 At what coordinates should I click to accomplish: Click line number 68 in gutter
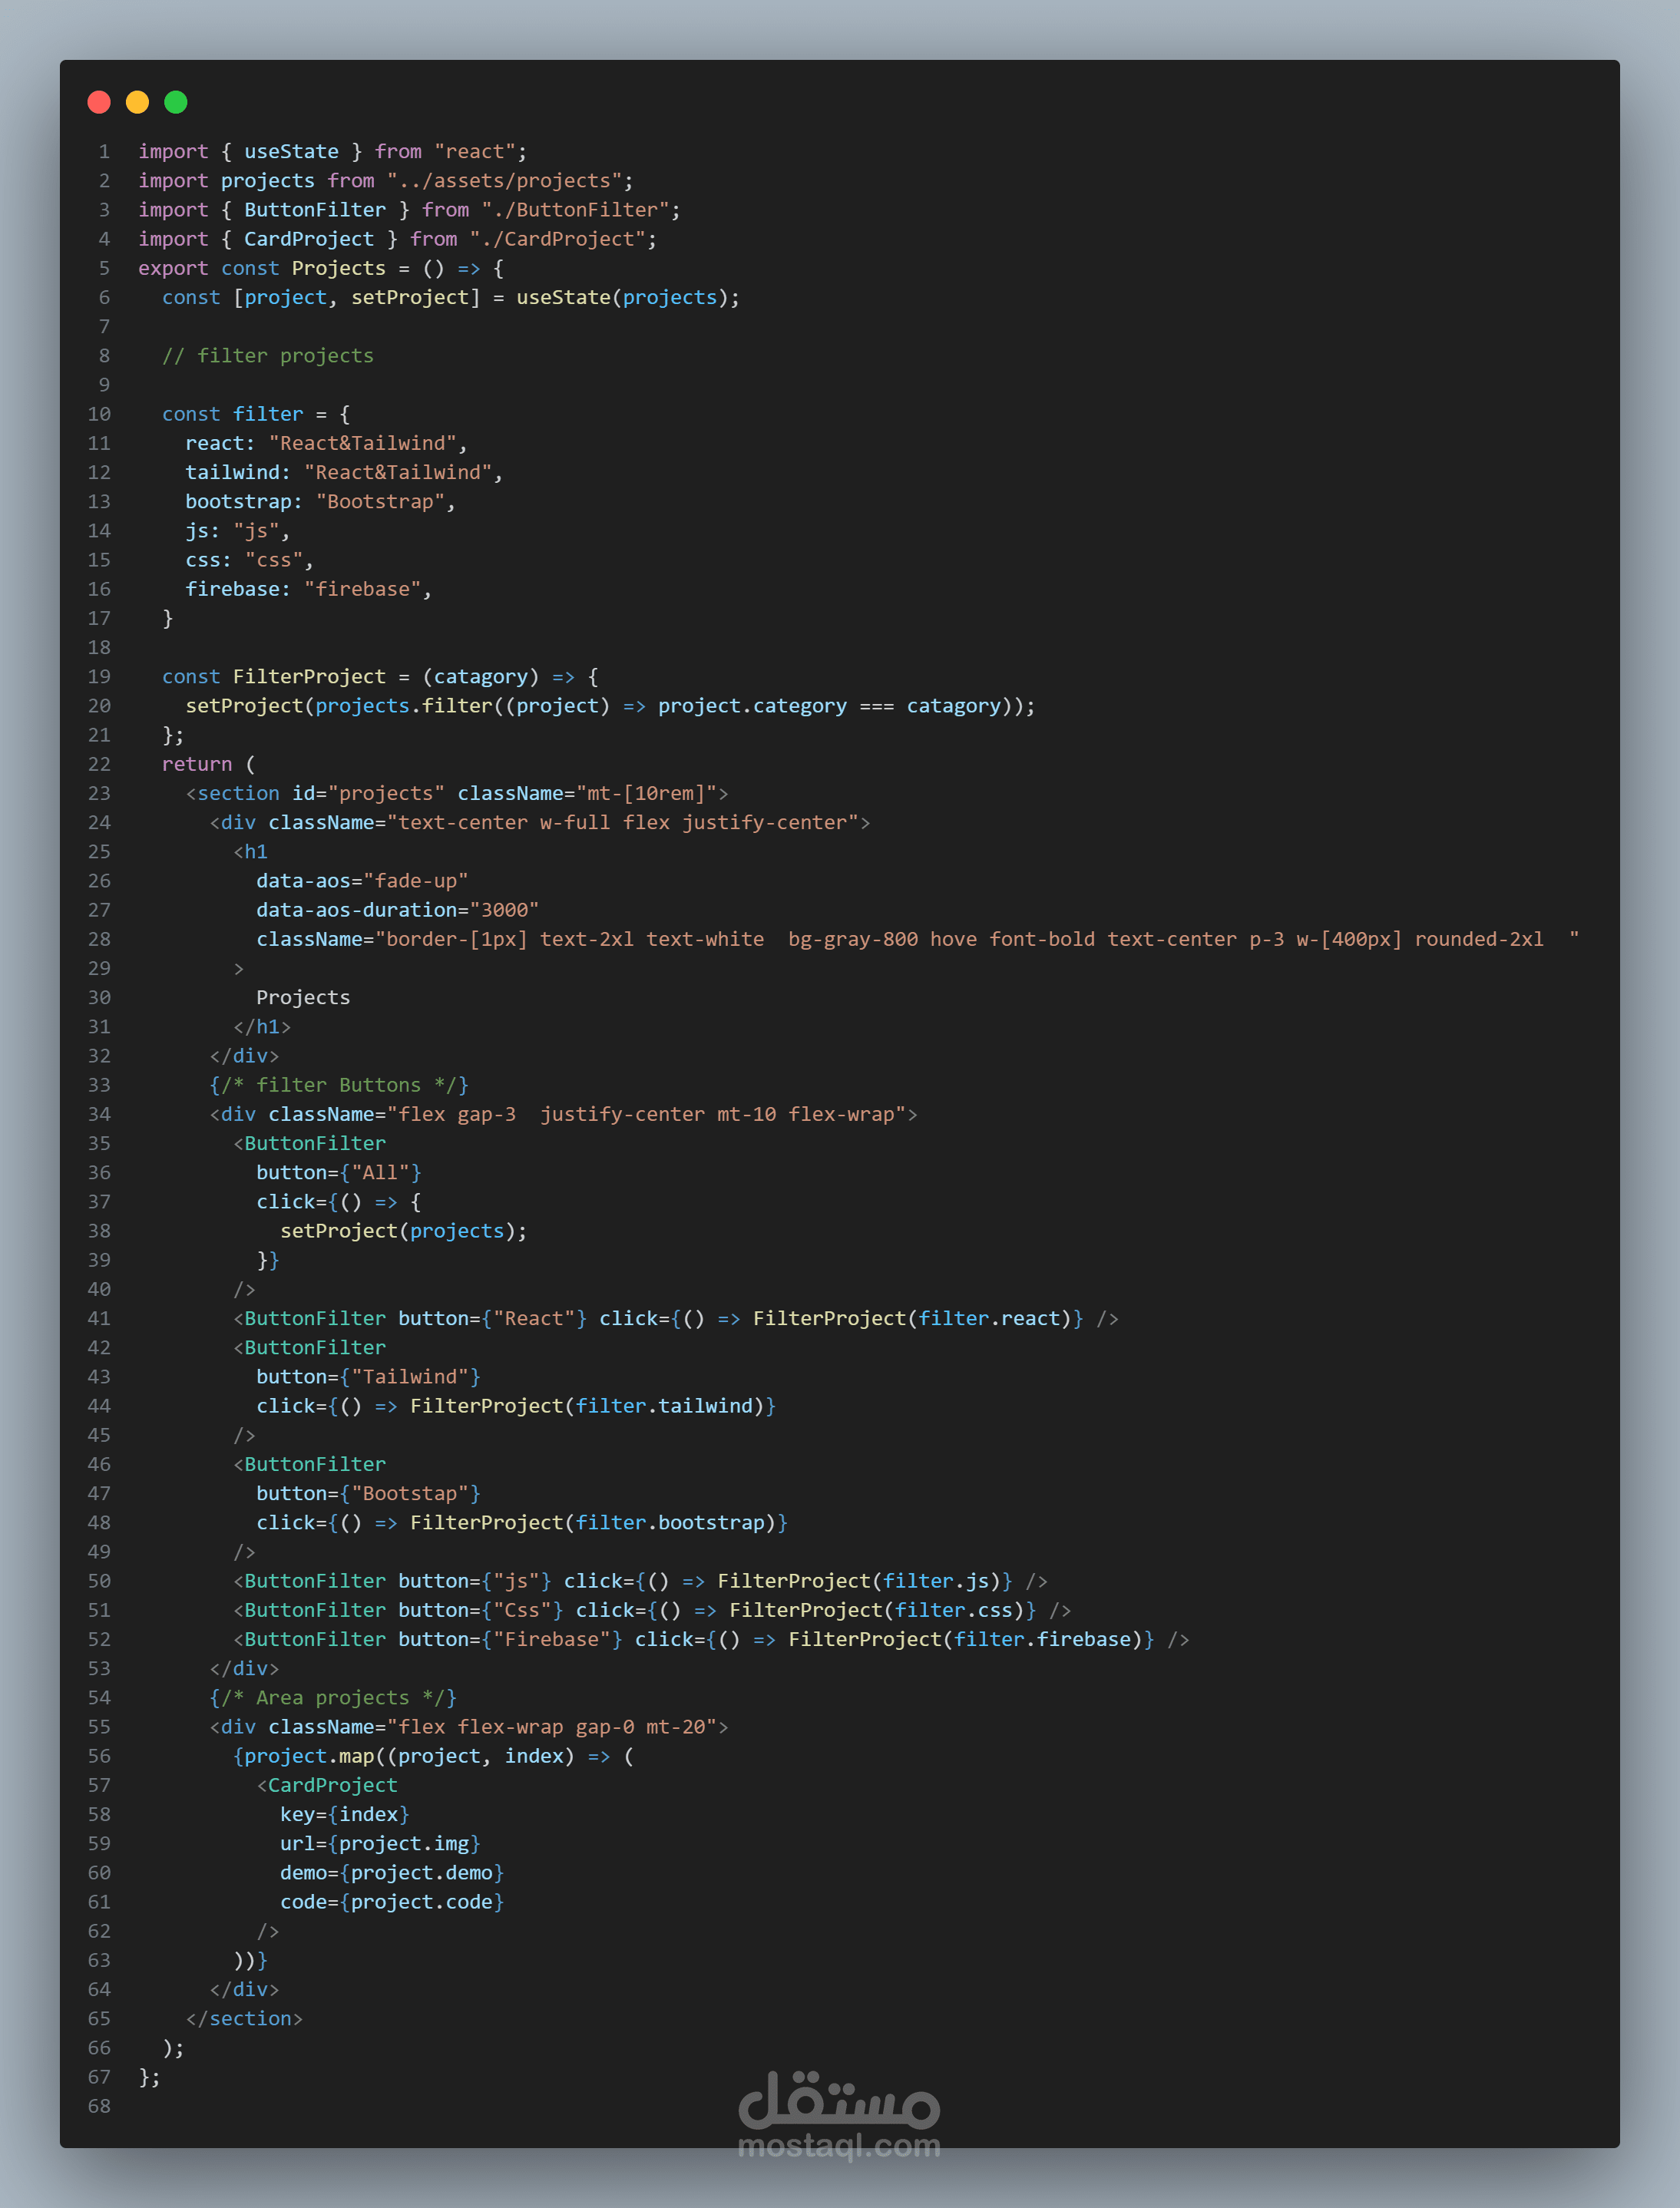coord(99,2106)
